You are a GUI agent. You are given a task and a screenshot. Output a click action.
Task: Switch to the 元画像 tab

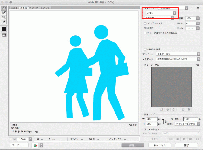coord(14,7)
